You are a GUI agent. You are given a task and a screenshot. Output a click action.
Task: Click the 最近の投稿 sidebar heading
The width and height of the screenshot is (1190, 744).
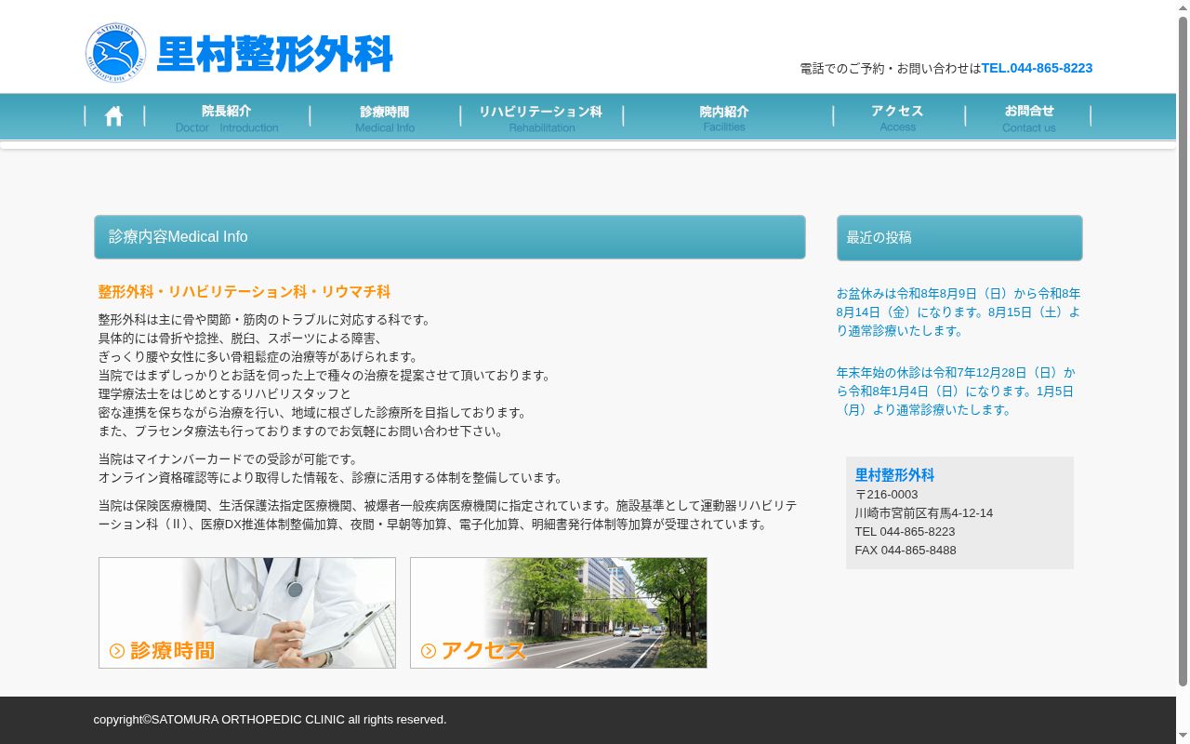(879, 237)
